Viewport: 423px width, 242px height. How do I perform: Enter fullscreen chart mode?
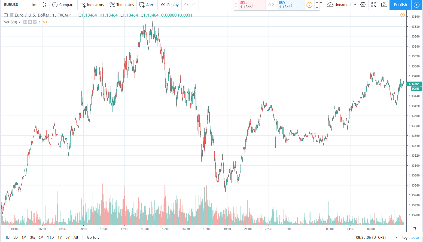point(374,5)
